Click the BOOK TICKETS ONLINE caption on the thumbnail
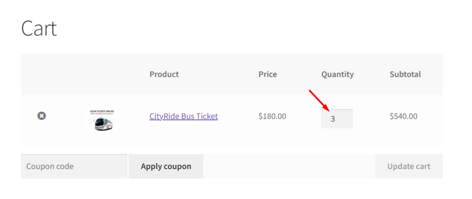The height and width of the screenshot is (199, 472). (x=102, y=112)
